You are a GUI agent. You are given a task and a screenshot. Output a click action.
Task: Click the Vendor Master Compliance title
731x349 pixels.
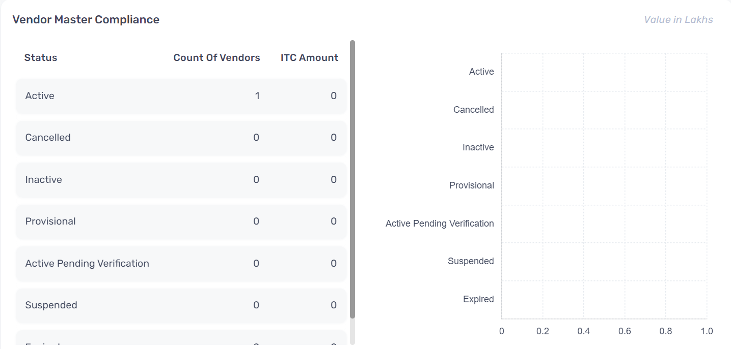tap(86, 19)
